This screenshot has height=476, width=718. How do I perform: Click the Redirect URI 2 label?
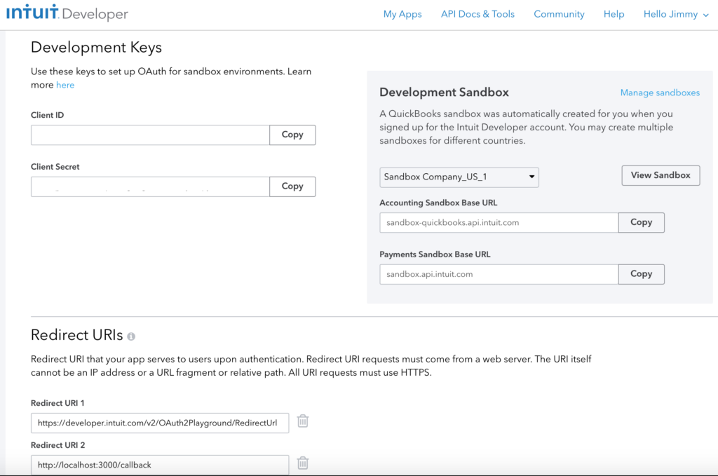(57, 445)
